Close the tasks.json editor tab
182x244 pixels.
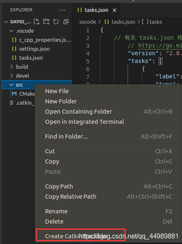115,10
